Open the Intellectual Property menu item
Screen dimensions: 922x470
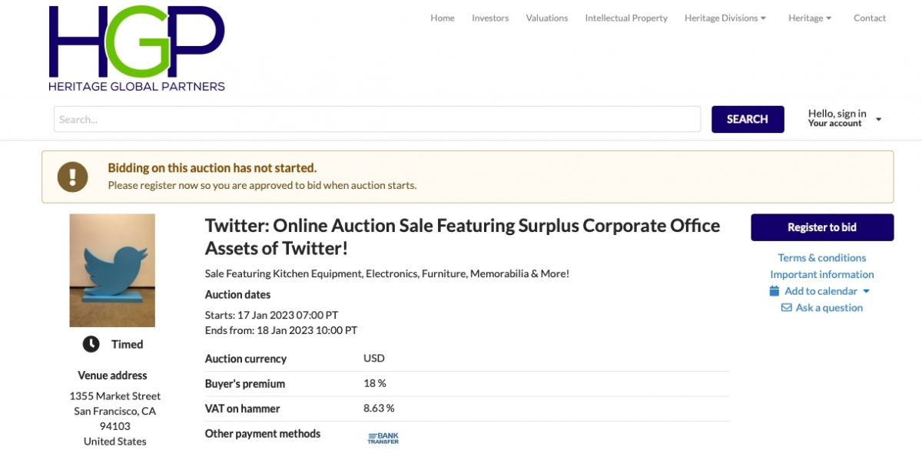pos(626,18)
